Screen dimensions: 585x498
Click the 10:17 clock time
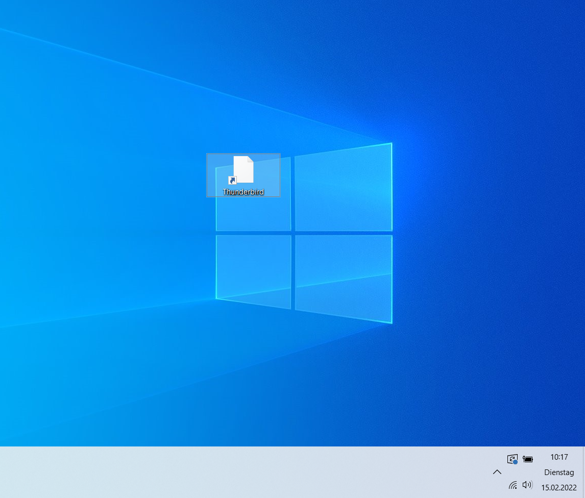tap(559, 457)
